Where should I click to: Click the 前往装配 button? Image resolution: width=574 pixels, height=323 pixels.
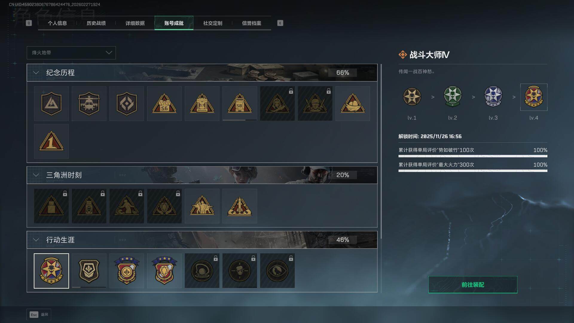(x=473, y=285)
